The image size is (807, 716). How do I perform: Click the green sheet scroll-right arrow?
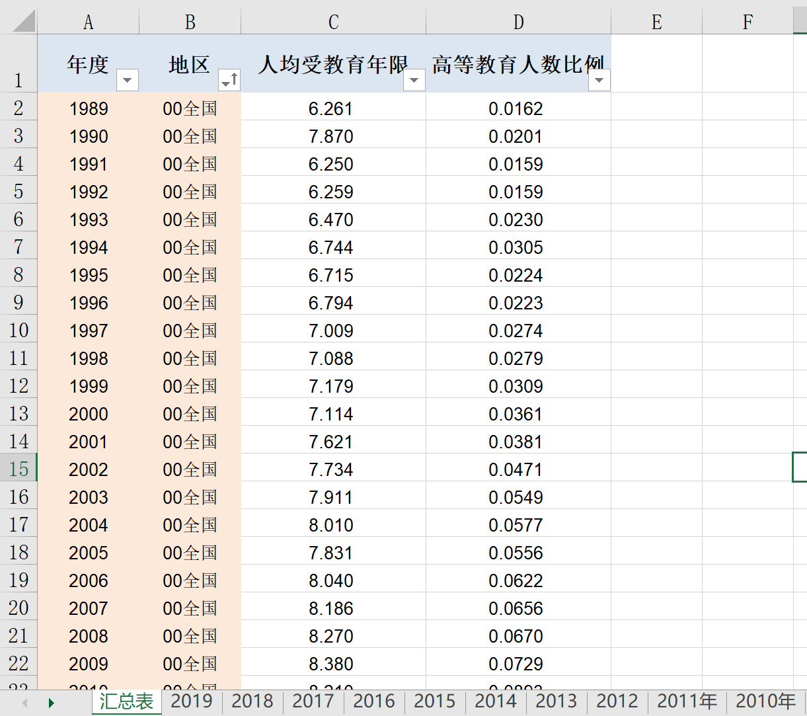[52, 702]
